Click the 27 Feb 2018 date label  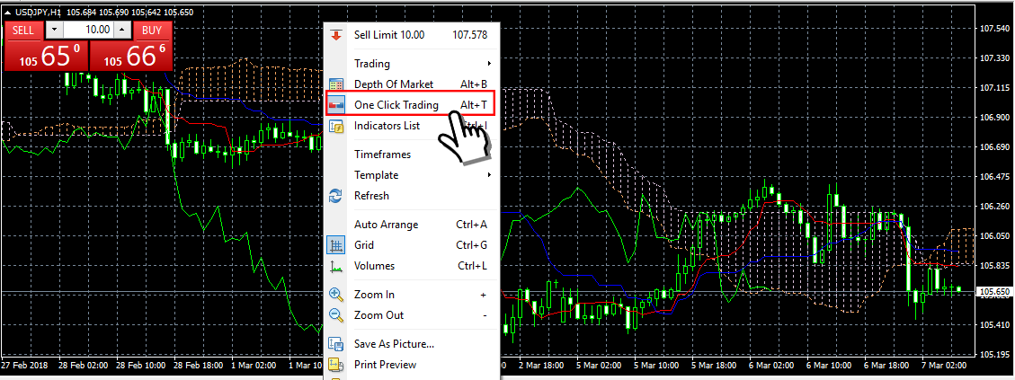pyautogui.click(x=22, y=365)
